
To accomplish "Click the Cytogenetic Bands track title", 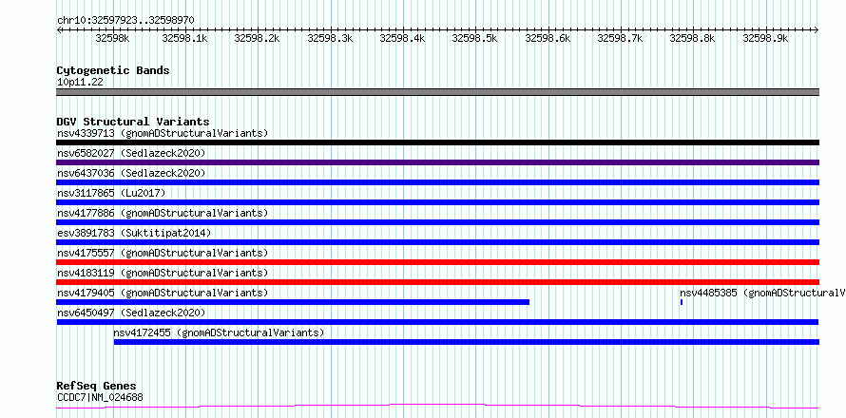I will 113,70.
